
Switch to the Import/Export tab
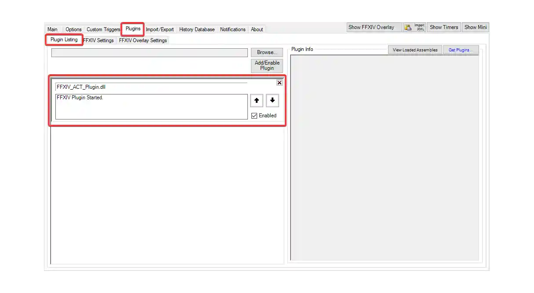tap(160, 29)
